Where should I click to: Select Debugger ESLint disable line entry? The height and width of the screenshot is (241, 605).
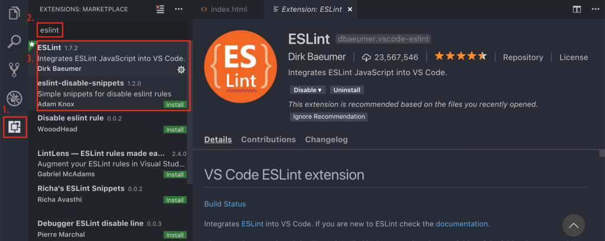pos(108,229)
